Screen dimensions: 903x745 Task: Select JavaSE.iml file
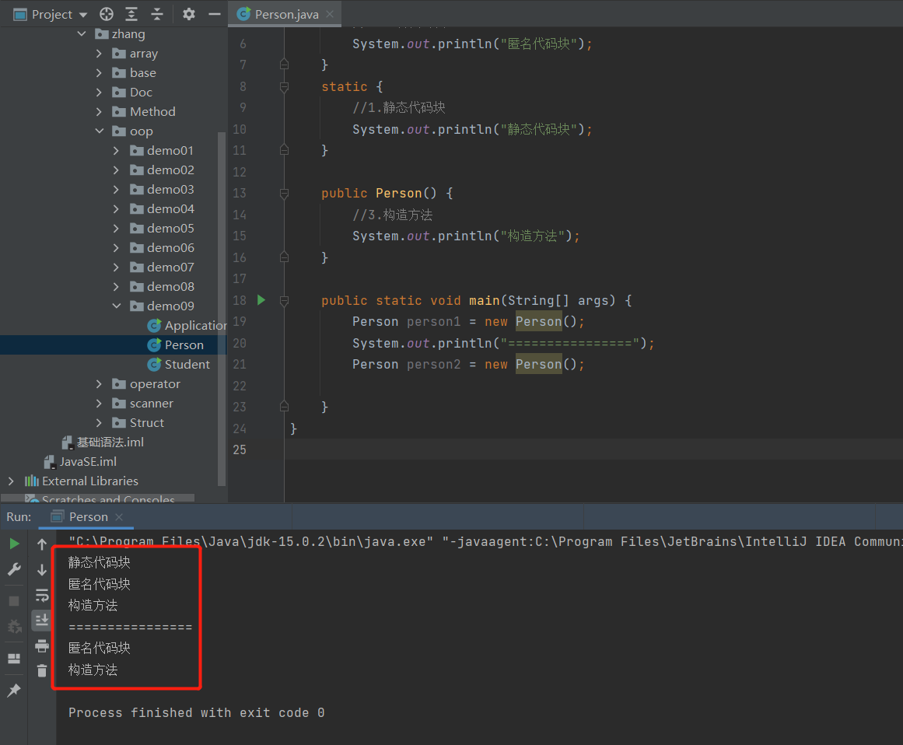tap(81, 462)
